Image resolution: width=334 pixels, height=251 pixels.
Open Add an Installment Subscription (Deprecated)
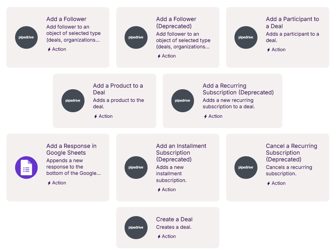pyautogui.click(x=167, y=167)
